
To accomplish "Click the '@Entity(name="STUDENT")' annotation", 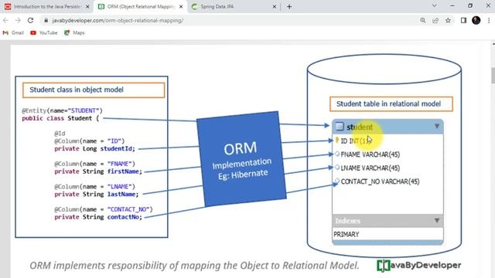I will [62, 110].
